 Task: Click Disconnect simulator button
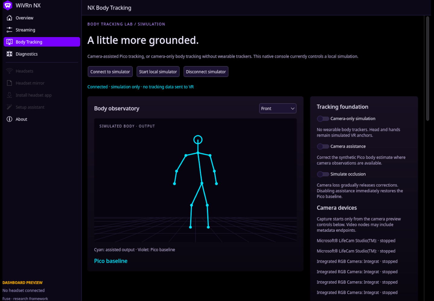tap(206, 72)
